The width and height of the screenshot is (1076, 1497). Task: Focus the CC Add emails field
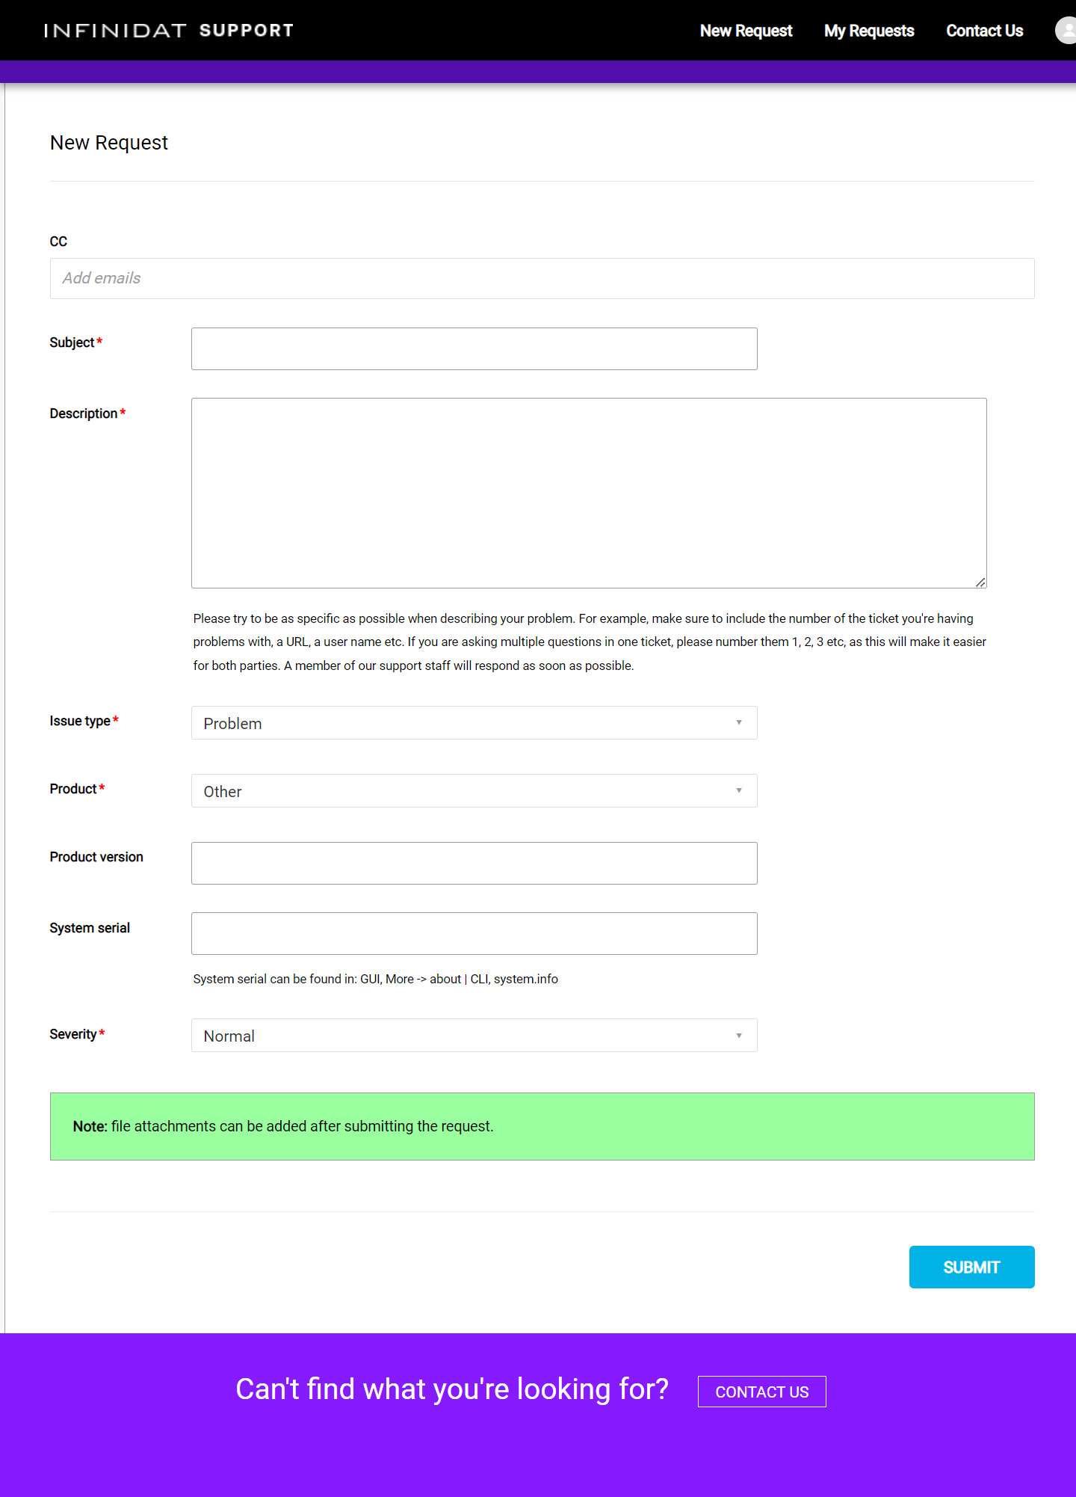(542, 278)
